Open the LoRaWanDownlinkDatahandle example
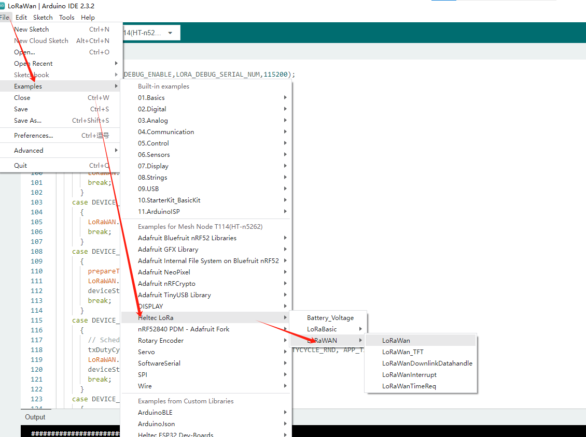This screenshot has width=586, height=437. pos(427,363)
